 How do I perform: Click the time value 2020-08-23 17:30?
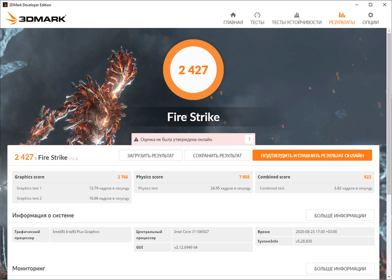316,232
